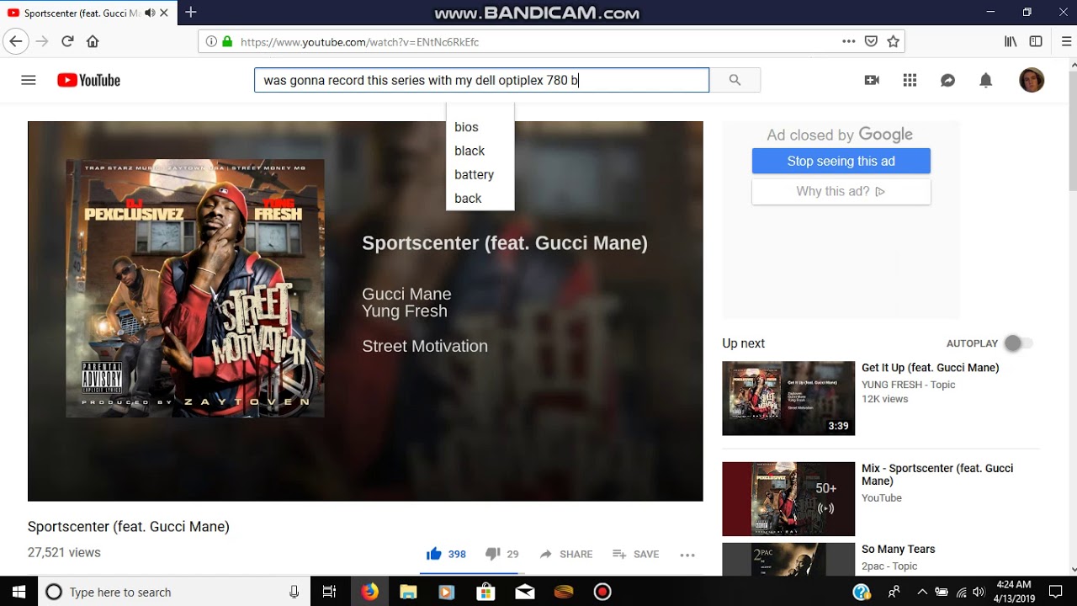Open the Bandicam recorder taskbar icon
The height and width of the screenshot is (606, 1077).
[602, 592]
